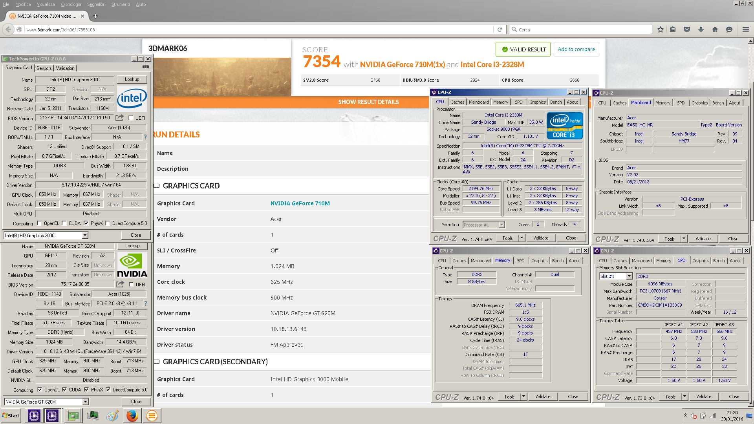Toggle OpenCL checkbox in Intel HD Graphics panel

click(x=39, y=223)
